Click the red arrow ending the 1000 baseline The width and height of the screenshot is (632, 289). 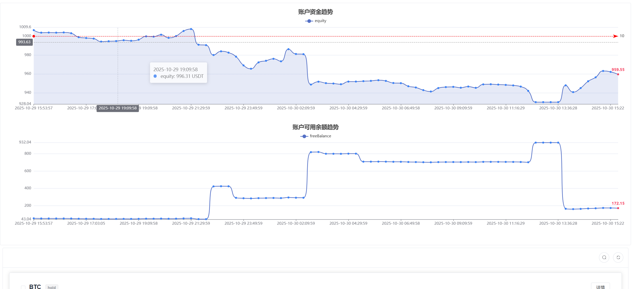point(615,36)
